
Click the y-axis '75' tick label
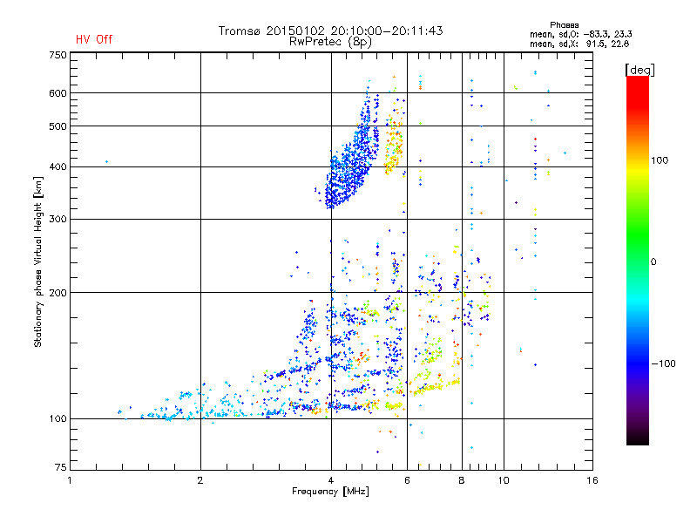(x=61, y=467)
